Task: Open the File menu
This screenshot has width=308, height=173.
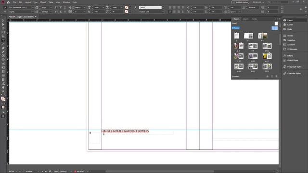Action: click(x=15, y=2)
